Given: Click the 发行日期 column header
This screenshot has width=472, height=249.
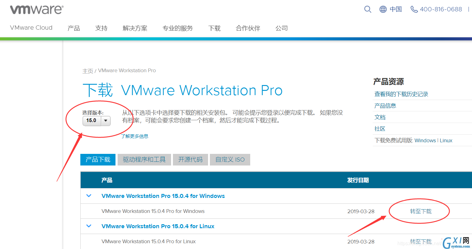Looking at the screenshot, I should (358, 180).
